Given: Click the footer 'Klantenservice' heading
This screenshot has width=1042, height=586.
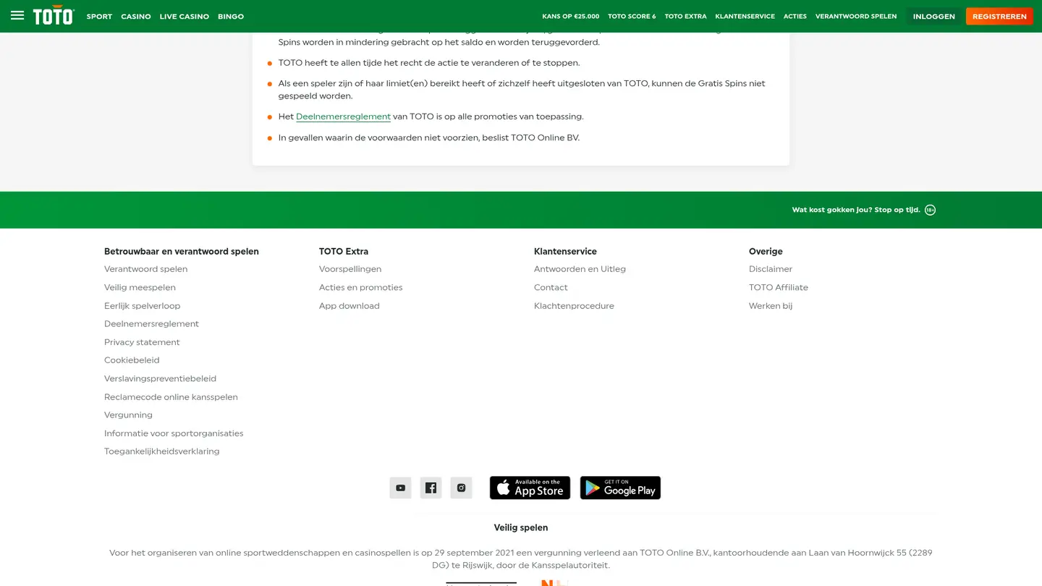Looking at the screenshot, I should click(x=565, y=252).
